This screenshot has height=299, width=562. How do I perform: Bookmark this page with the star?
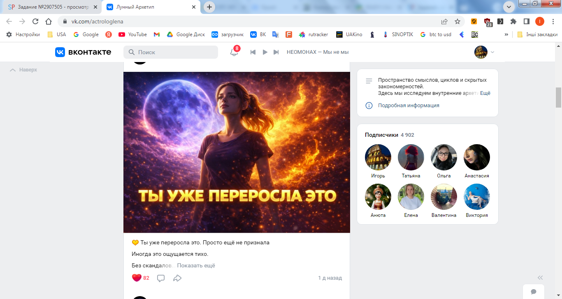457,21
